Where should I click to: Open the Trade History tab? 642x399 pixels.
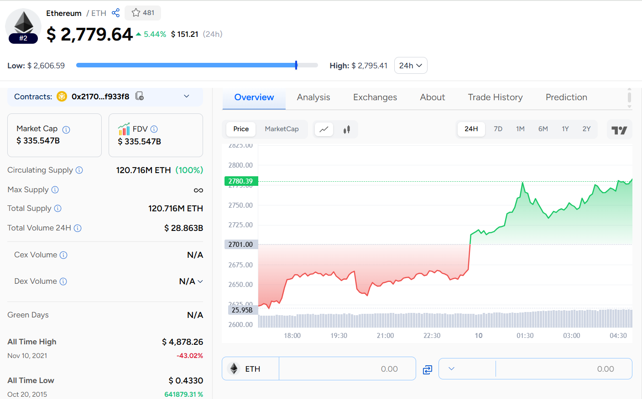(x=495, y=97)
